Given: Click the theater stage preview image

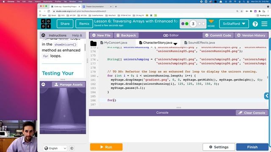Looking at the screenshot, I should coord(63,110).
